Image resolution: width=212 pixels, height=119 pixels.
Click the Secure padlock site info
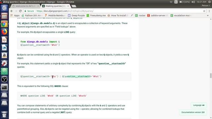point(29,11)
